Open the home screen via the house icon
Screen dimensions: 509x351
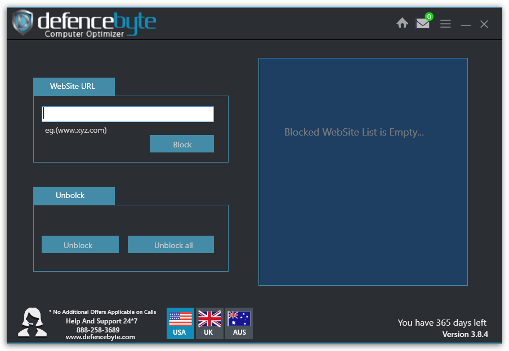point(402,23)
